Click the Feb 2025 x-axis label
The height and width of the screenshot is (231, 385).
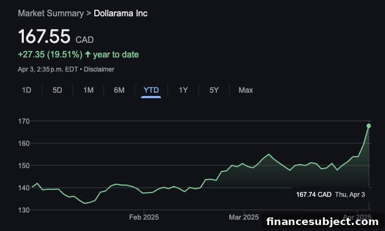point(144,217)
